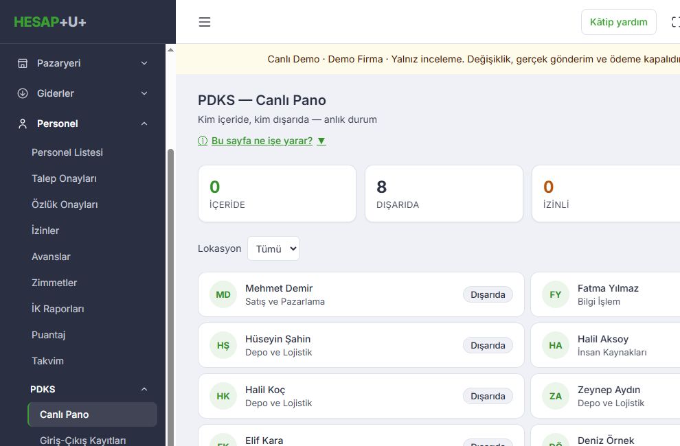Click the Mehmet Demir name text
Image resolution: width=680 pixels, height=446 pixels.
pyautogui.click(x=279, y=288)
